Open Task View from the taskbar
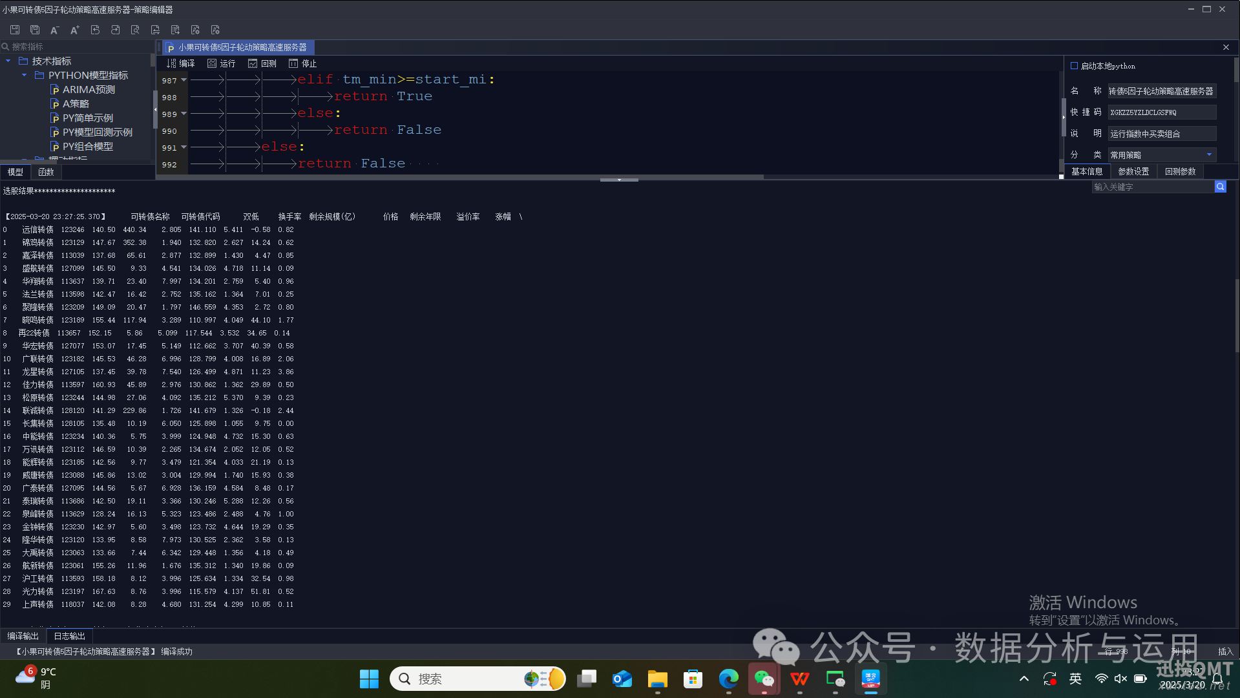The image size is (1240, 698). [586, 679]
